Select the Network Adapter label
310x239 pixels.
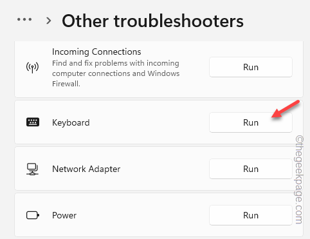[x=86, y=169]
